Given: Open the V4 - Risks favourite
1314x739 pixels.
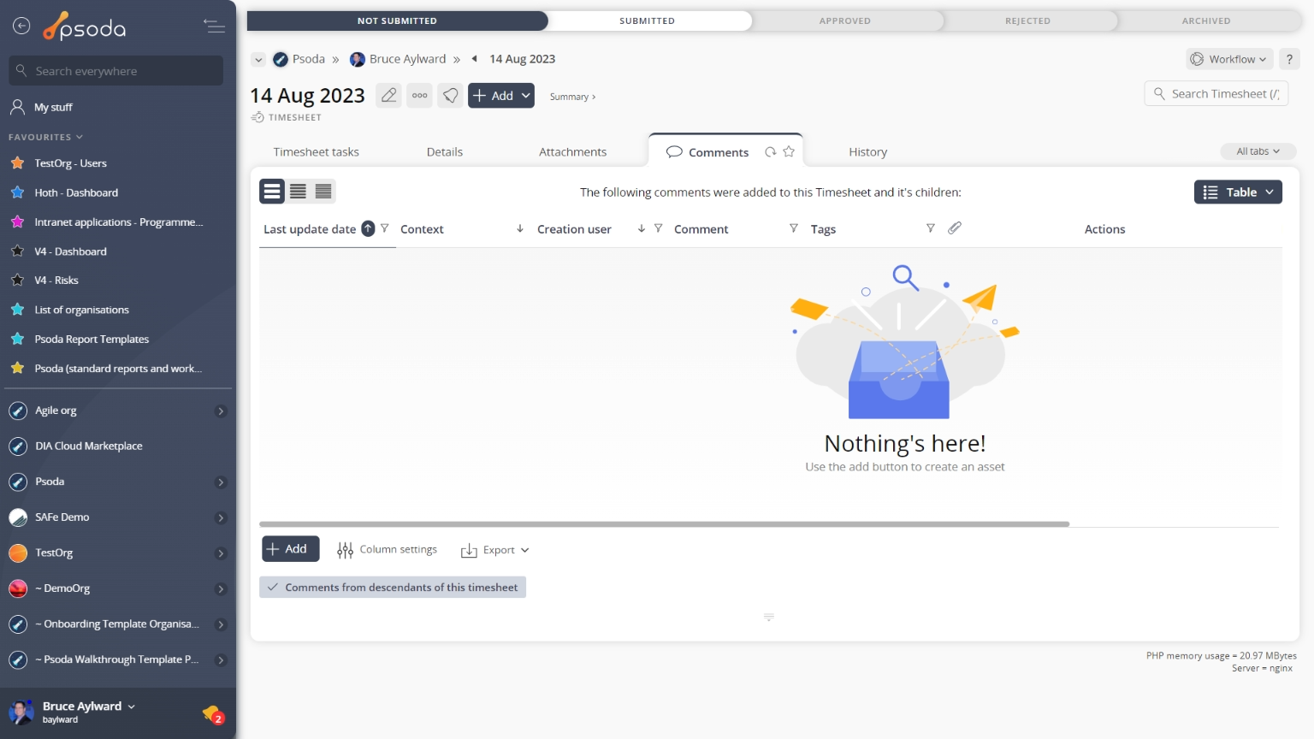Looking at the screenshot, I should (56, 281).
